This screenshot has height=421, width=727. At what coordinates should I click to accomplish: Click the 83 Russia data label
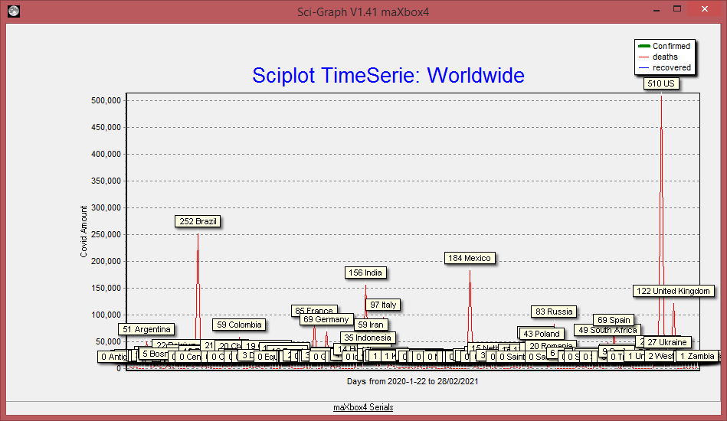(x=554, y=312)
